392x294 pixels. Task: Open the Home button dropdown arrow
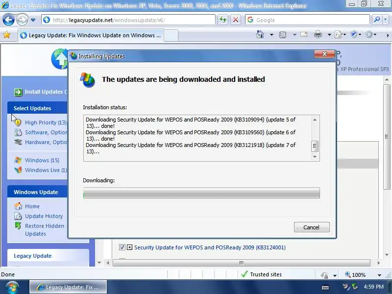pos(271,34)
